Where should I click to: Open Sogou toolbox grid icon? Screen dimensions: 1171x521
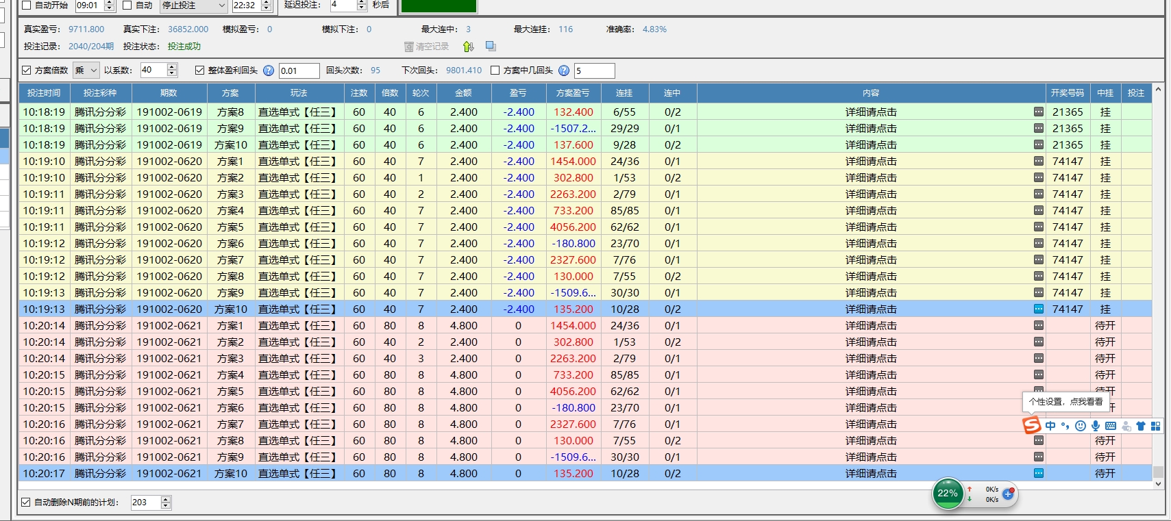1156,426
